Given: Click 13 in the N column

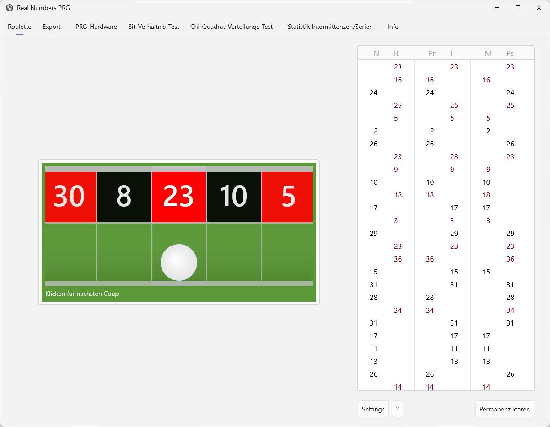Looking at the screenshot, I should 374,361.
